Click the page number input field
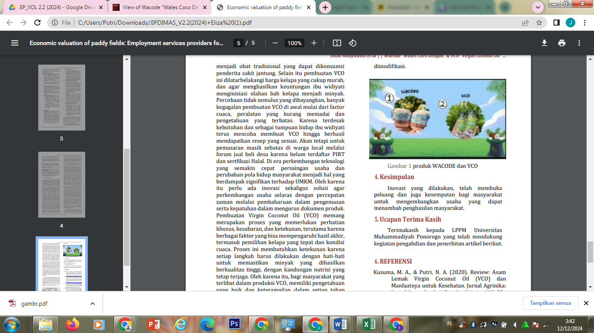The image size is (594, 333). click(x=238, y=43)
